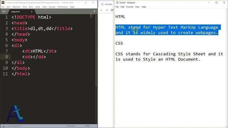The image size is (228, 128).
Task: Open the HTML syntax selector in the status bar
Action: click(x=87, y=126)
